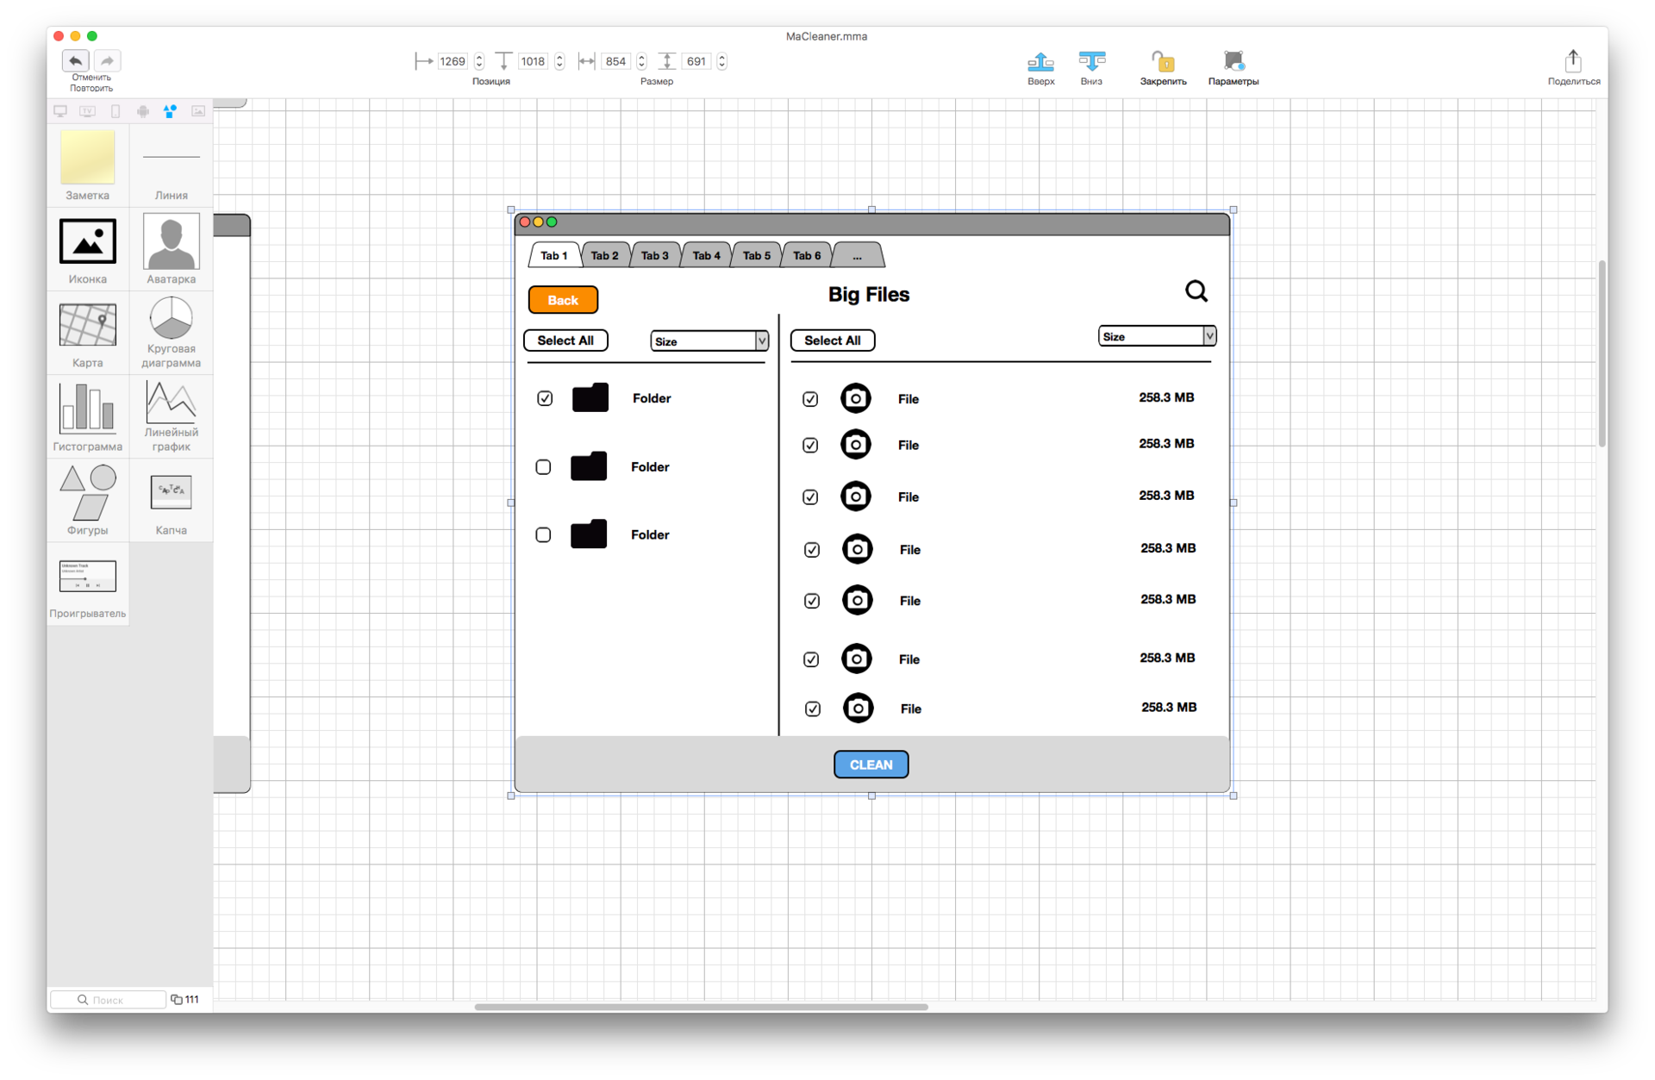1655x1080 pixels.
Task: Click the CLEAN button
Action: point(870,764)
